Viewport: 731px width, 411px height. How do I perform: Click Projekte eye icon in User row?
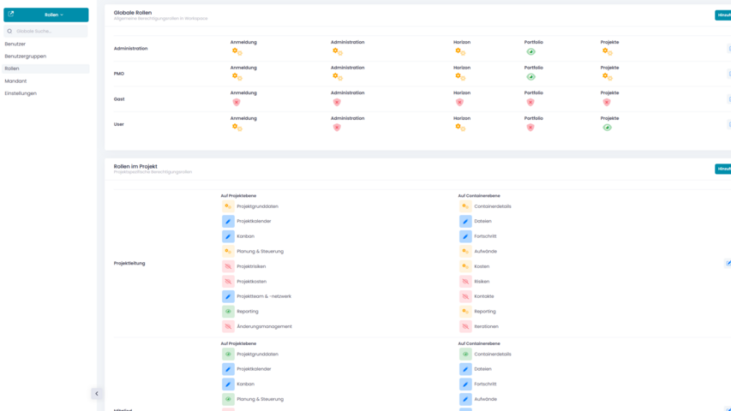point(607,128)
